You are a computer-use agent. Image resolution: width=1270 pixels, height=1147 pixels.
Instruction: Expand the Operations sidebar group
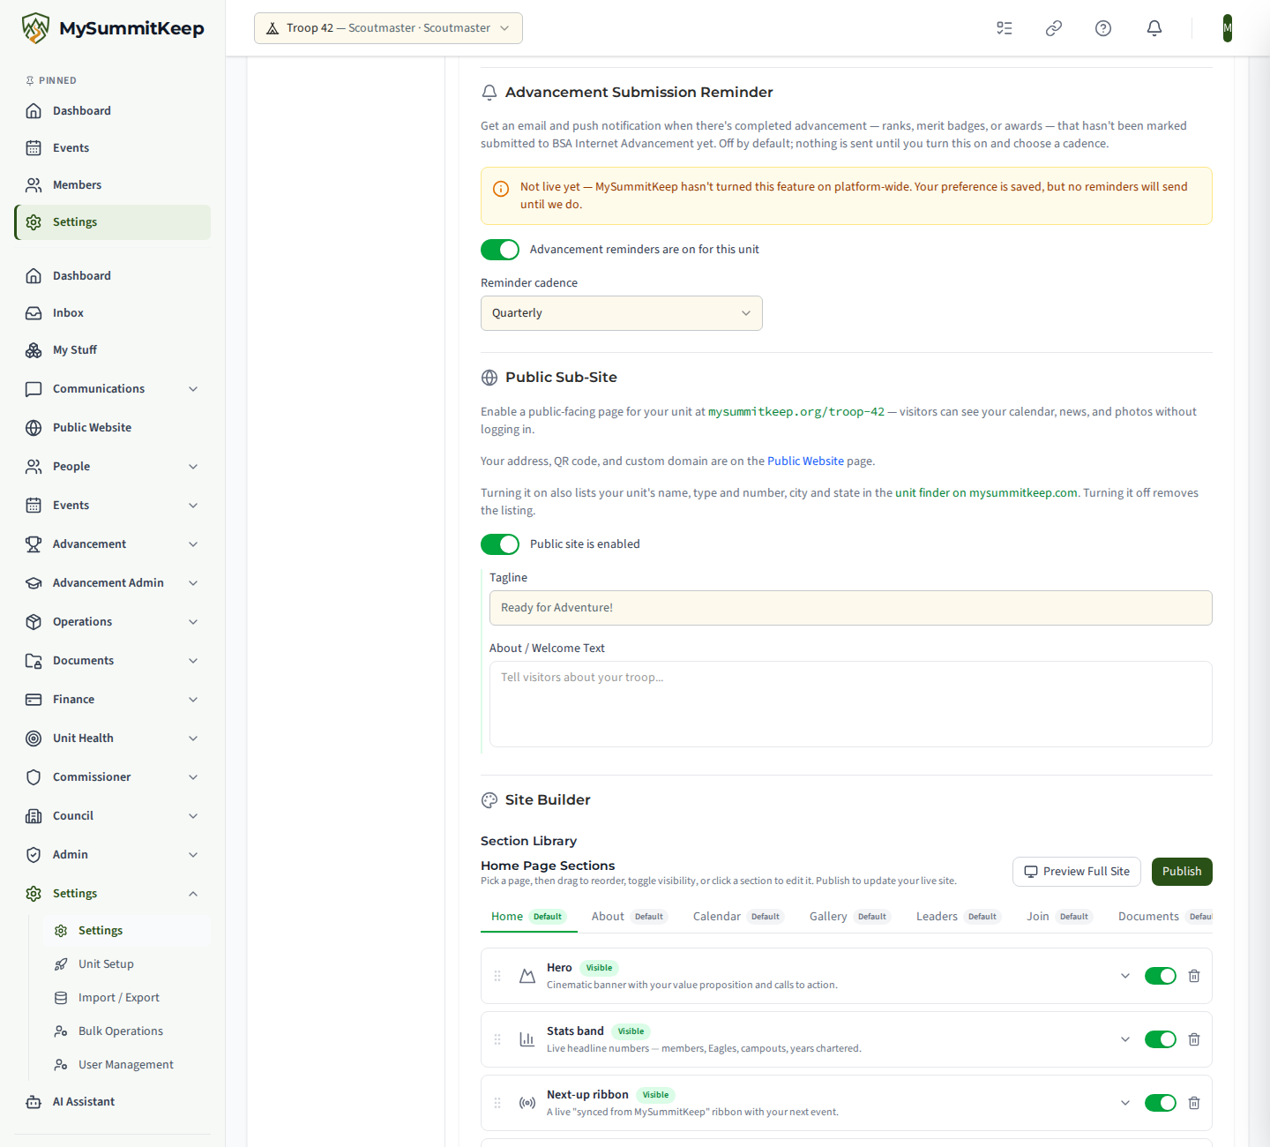112,622
